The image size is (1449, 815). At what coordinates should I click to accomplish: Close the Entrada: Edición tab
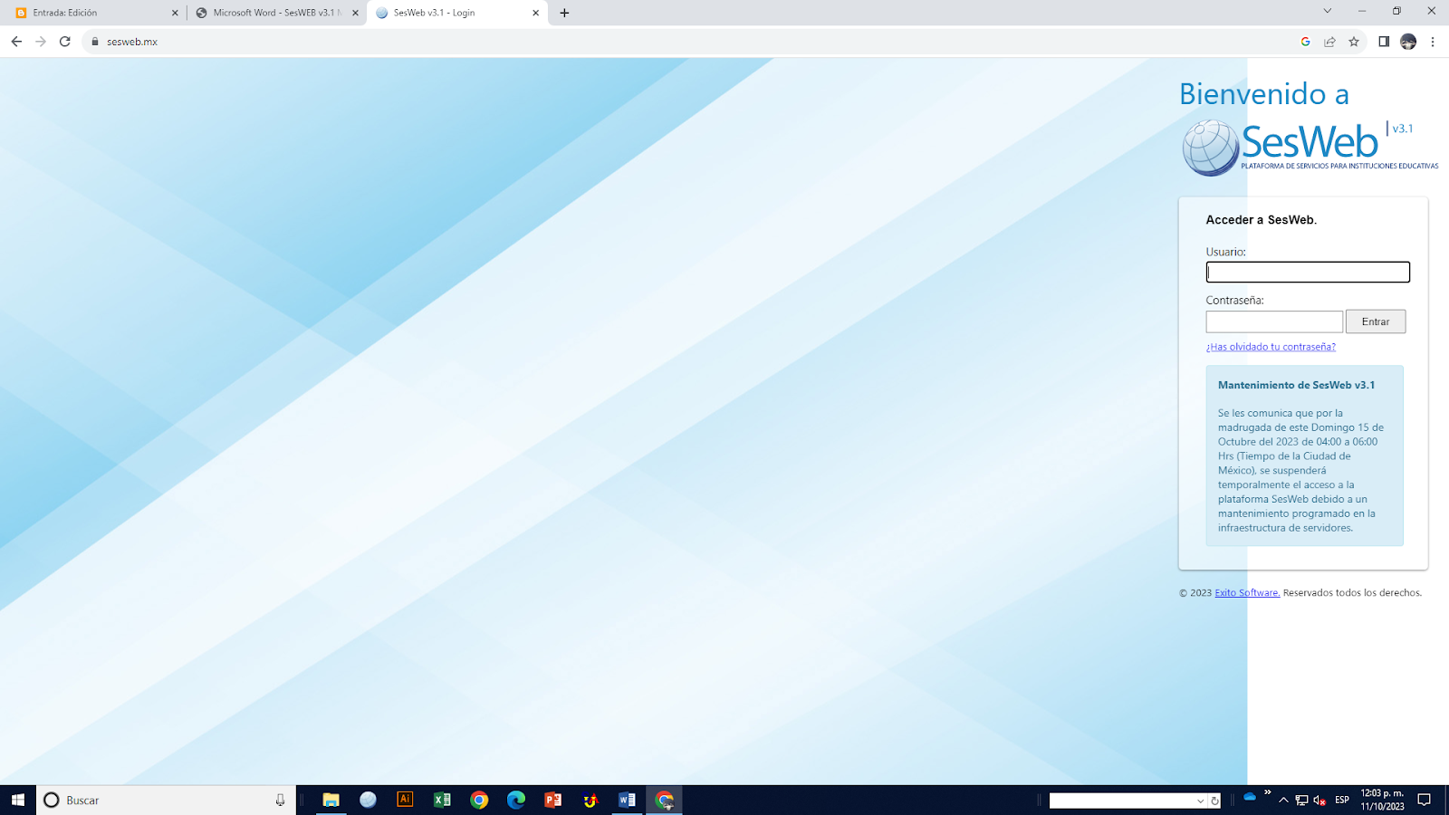175,13
